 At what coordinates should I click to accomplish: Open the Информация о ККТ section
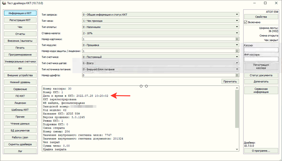click(20, 13)
